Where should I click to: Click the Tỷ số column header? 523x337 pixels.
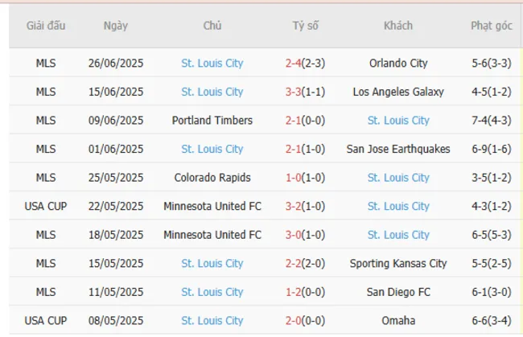[305, 26]
